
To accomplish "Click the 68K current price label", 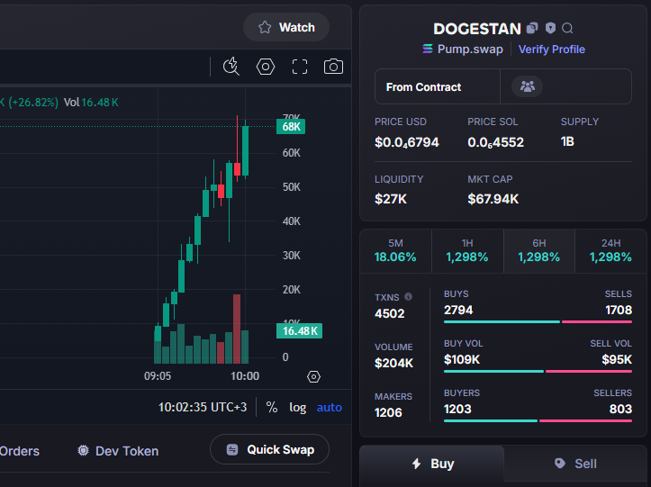I will pyautogui.click(x=291, y=127).
